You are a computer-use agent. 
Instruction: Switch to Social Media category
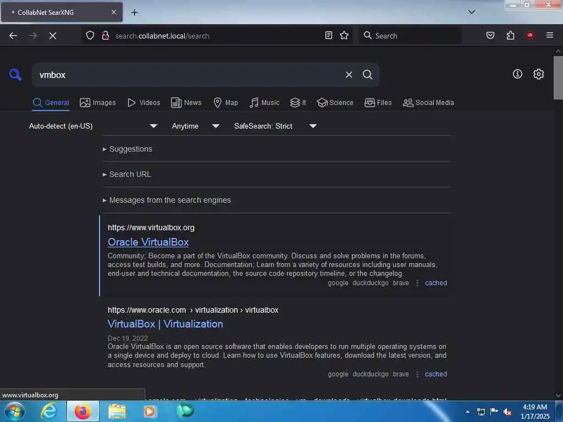pos(428,103)
